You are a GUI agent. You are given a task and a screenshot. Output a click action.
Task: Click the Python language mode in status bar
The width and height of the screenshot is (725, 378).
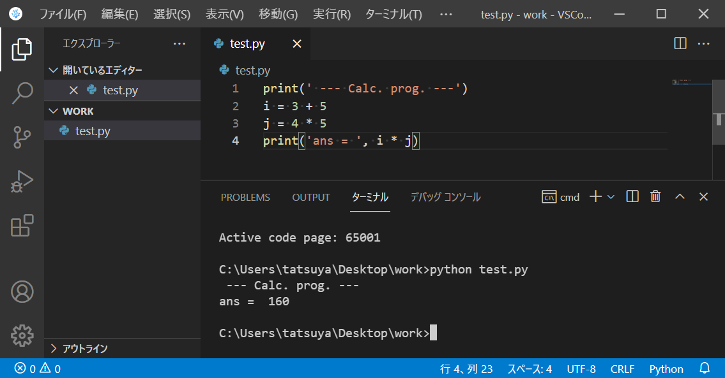(x=666, y=368)
